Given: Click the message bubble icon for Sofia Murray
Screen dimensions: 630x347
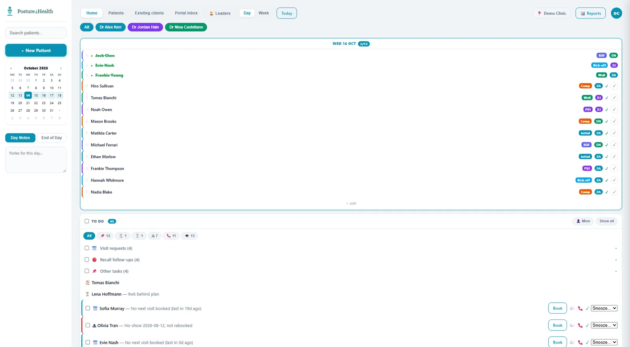Looking at the screenshot, I should point(572,308).
